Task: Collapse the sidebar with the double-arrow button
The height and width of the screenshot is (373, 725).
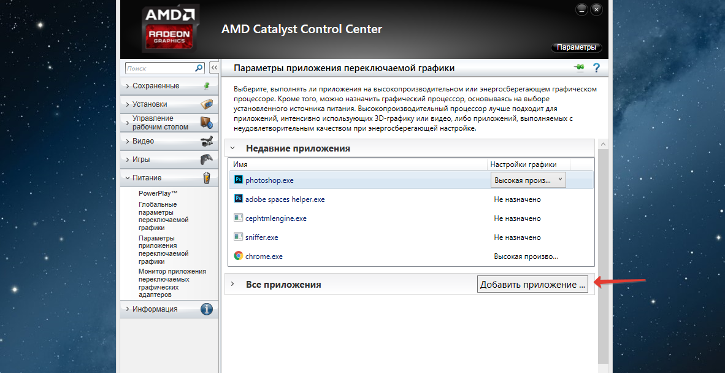Action: pos(214,67)
